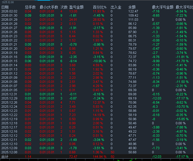Select the 2025.12.29 date row
The image size is (193, 161).
[x=9, y=98]
